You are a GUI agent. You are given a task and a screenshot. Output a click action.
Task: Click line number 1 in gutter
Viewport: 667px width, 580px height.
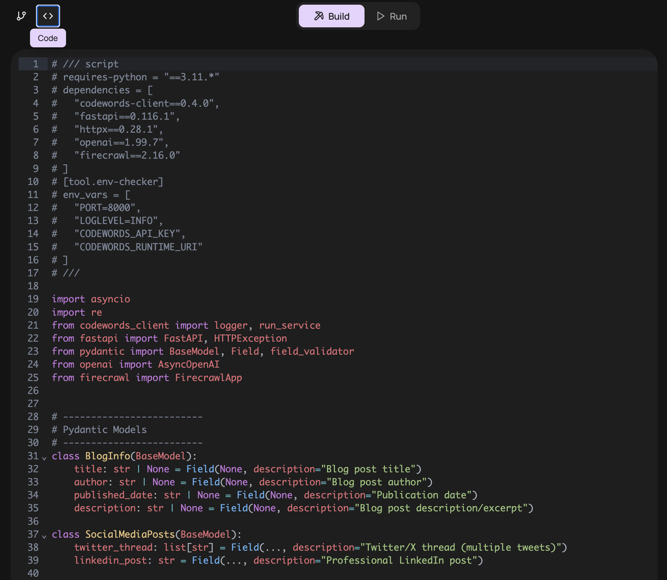36,64
